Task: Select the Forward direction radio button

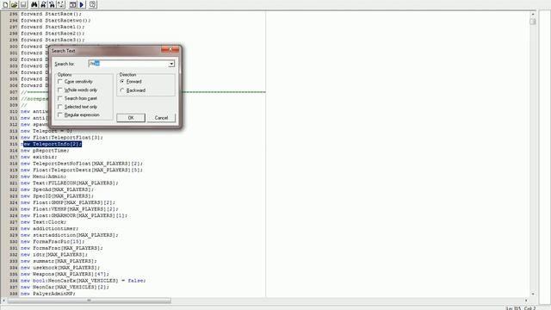Action: (122, 82)
